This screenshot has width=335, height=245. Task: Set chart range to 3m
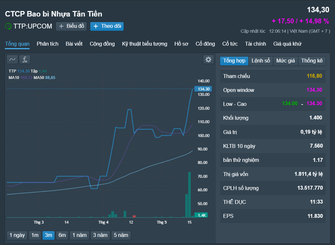[x=48, y=235]
